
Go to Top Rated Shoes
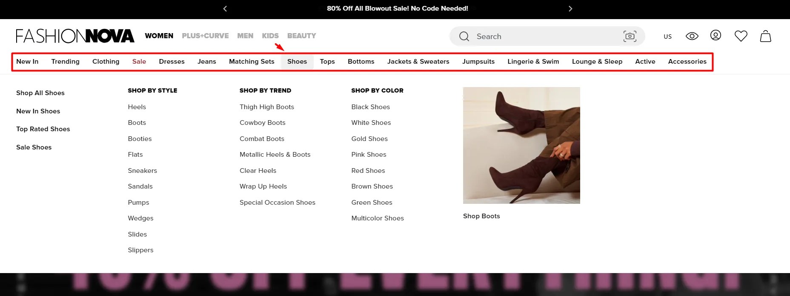coord(43,129)
